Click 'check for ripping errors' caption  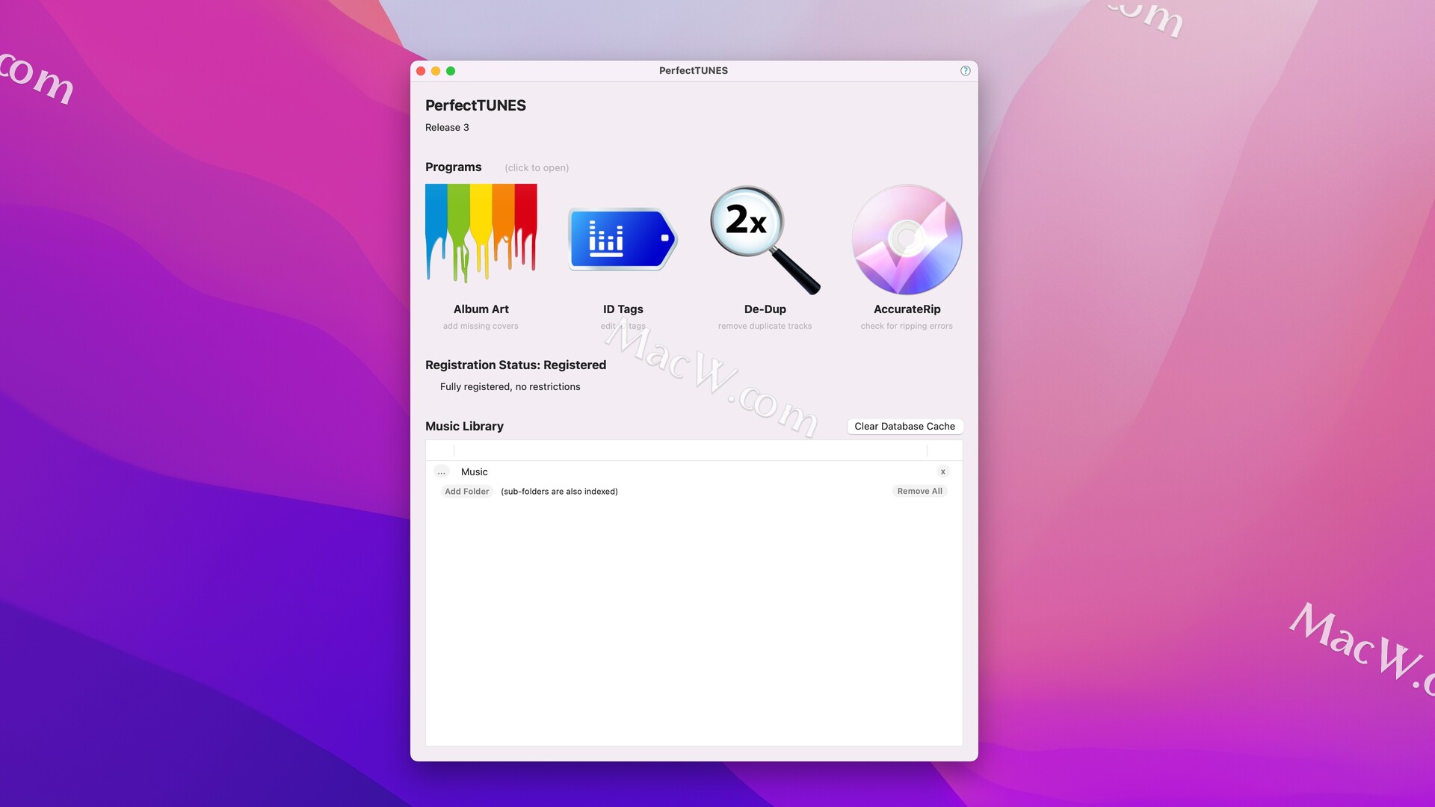[907, 327]
